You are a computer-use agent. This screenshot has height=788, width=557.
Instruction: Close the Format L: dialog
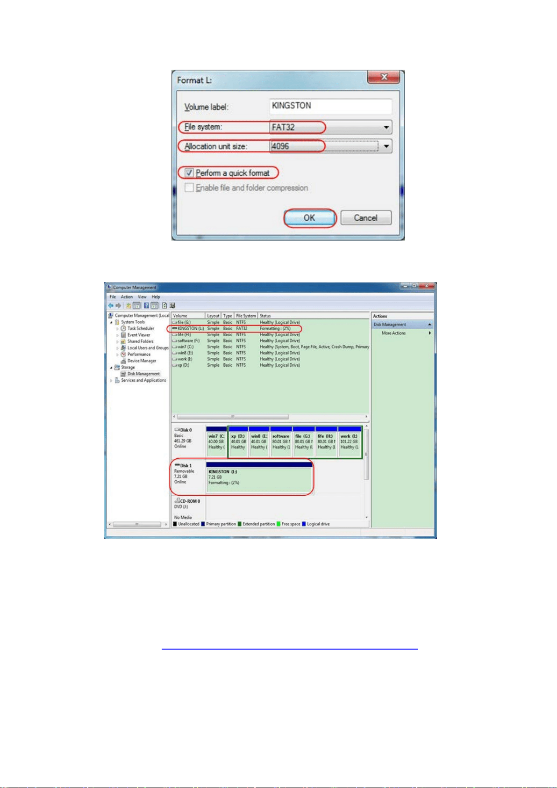[x=384, y=77]
